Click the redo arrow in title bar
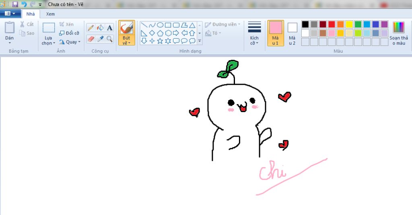 [33, 4]
